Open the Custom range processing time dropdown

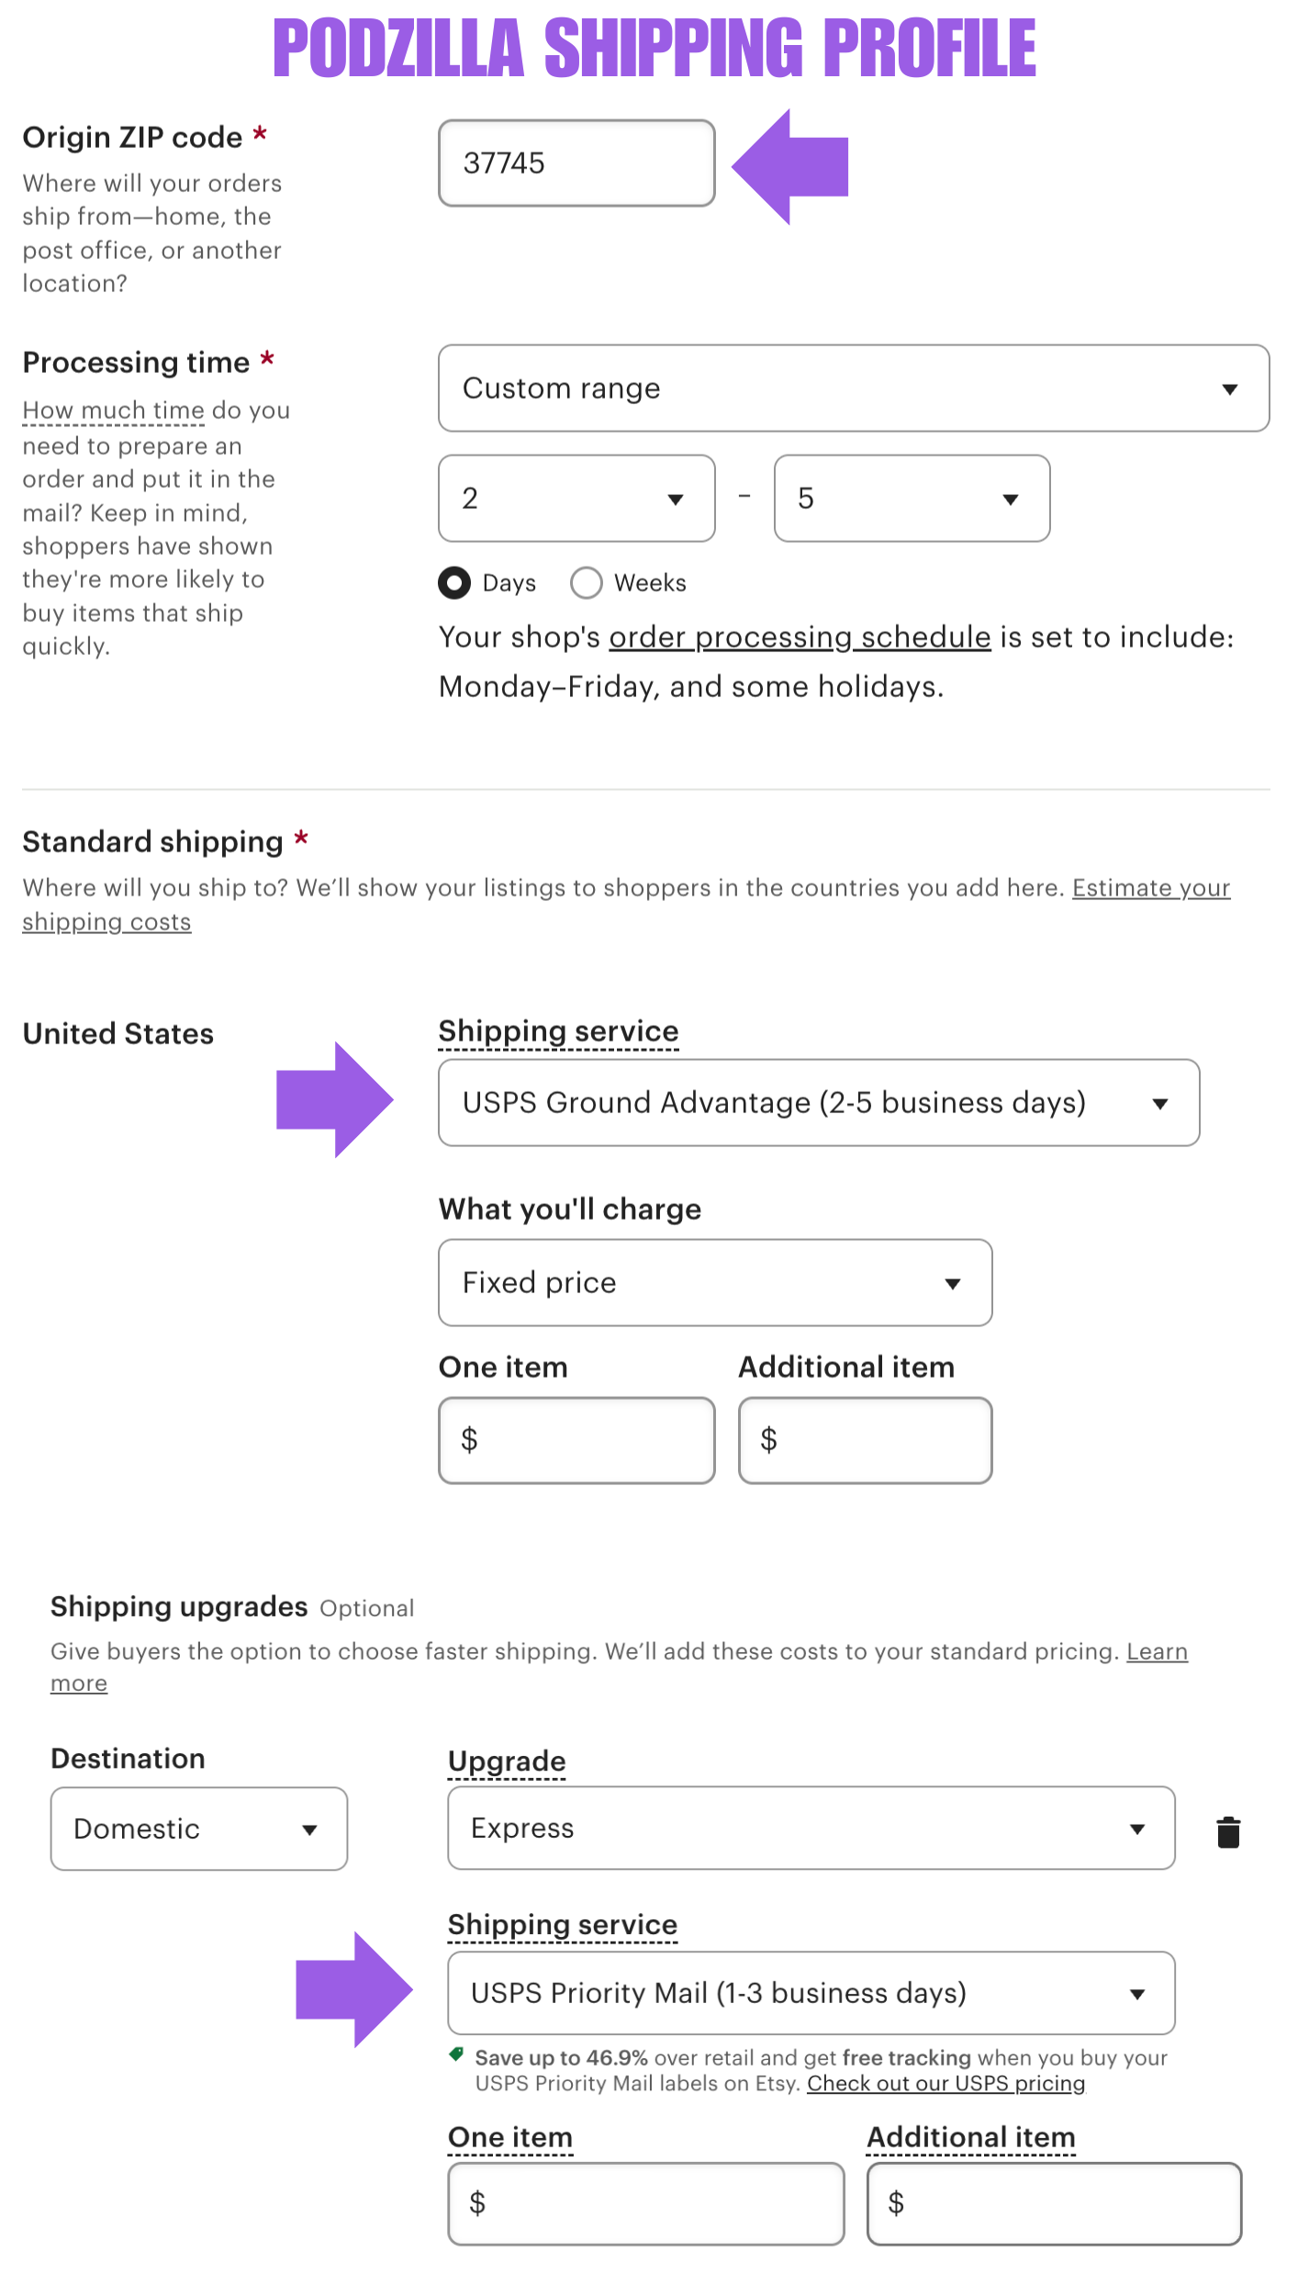(853, 388)
